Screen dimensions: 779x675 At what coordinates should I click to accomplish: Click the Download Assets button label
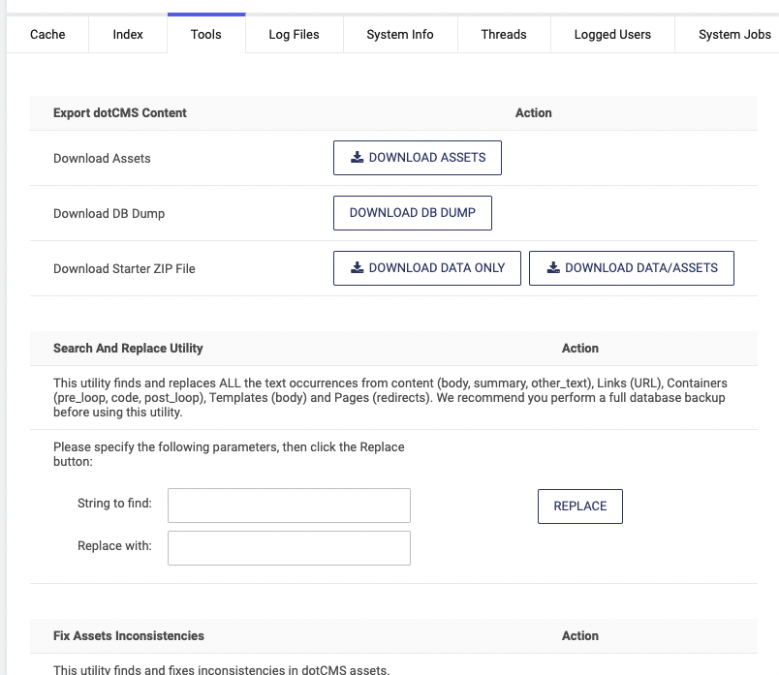tap(427, 157)
